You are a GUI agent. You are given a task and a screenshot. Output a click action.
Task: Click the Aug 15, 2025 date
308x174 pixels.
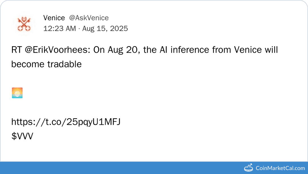pyautogui.click(x=105, y=28)
